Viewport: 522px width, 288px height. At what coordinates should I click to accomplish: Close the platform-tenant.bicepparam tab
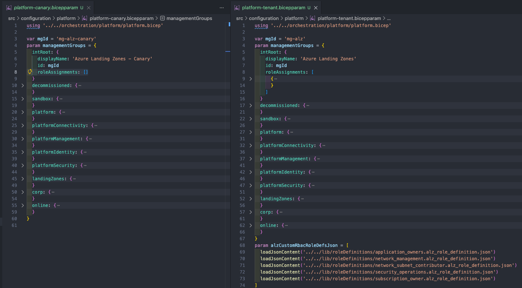tap(316, 7)
